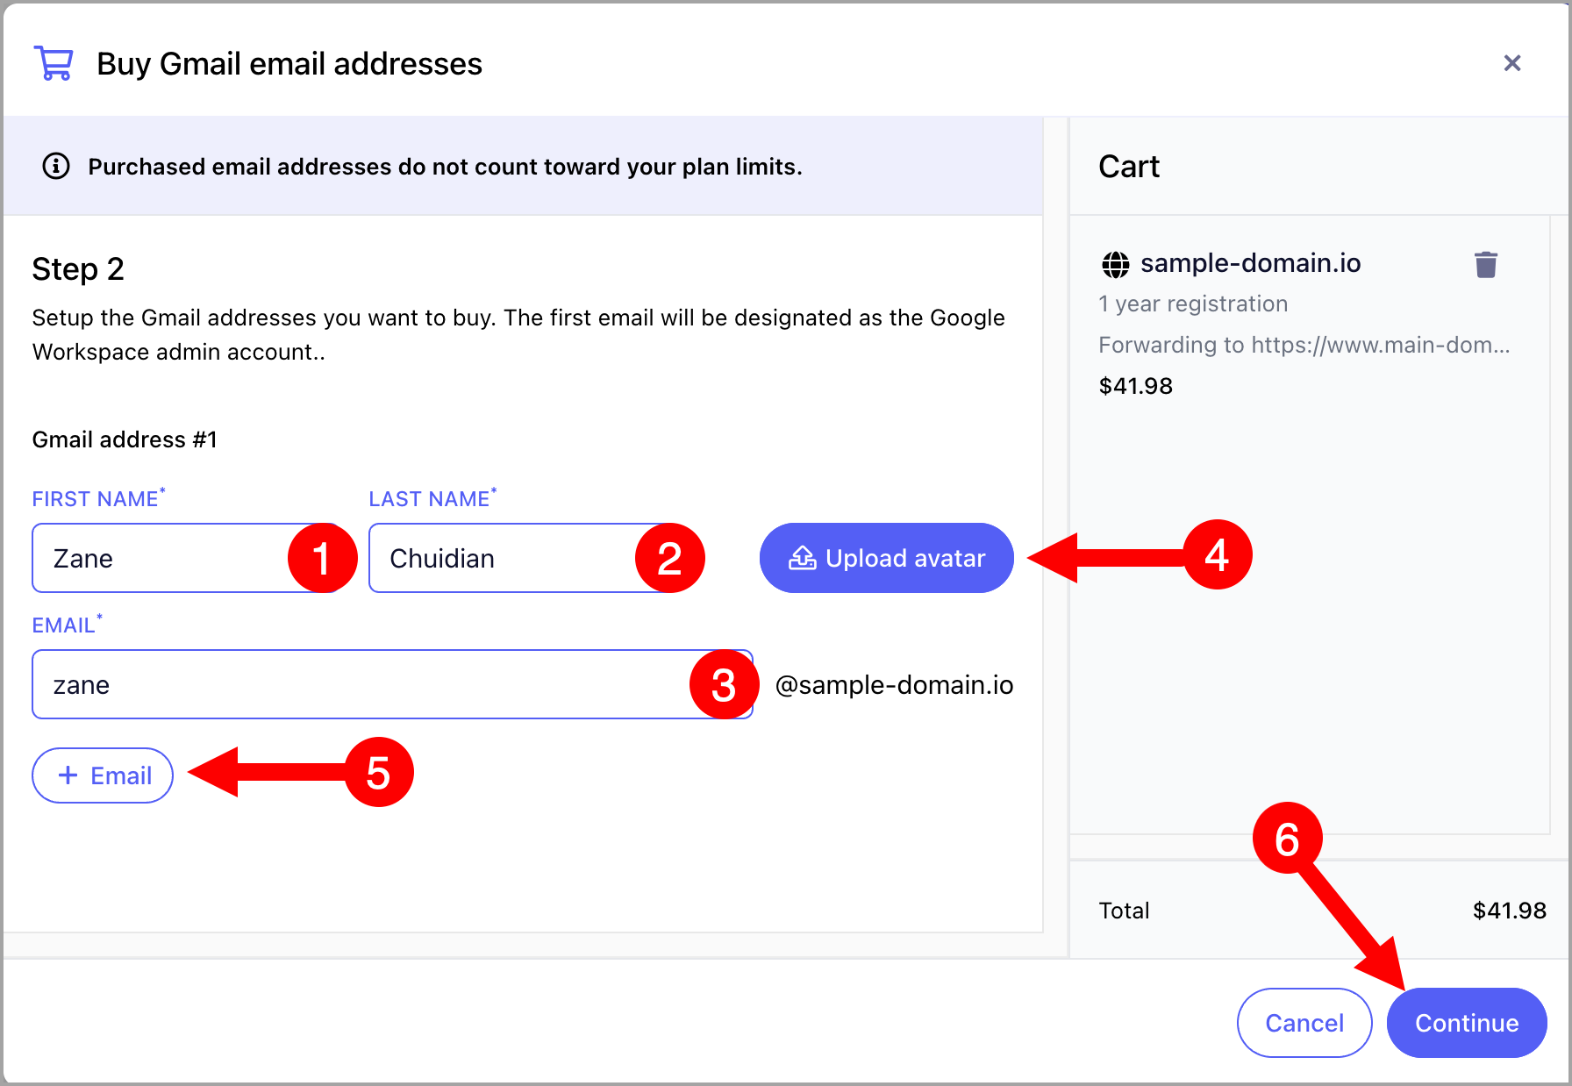
Task: Click the 'Step 2' heading
Action: [78, 268]
